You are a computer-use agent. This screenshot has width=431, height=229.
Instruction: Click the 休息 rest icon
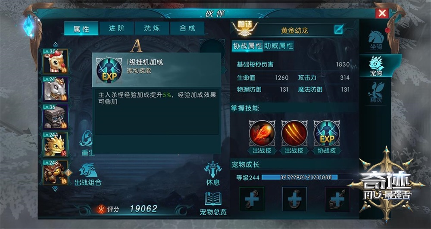tap(213, 173)
